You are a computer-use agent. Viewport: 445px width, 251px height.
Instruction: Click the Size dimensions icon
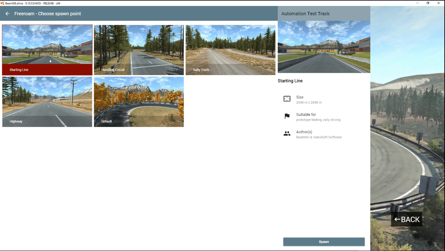pos(287,99)
